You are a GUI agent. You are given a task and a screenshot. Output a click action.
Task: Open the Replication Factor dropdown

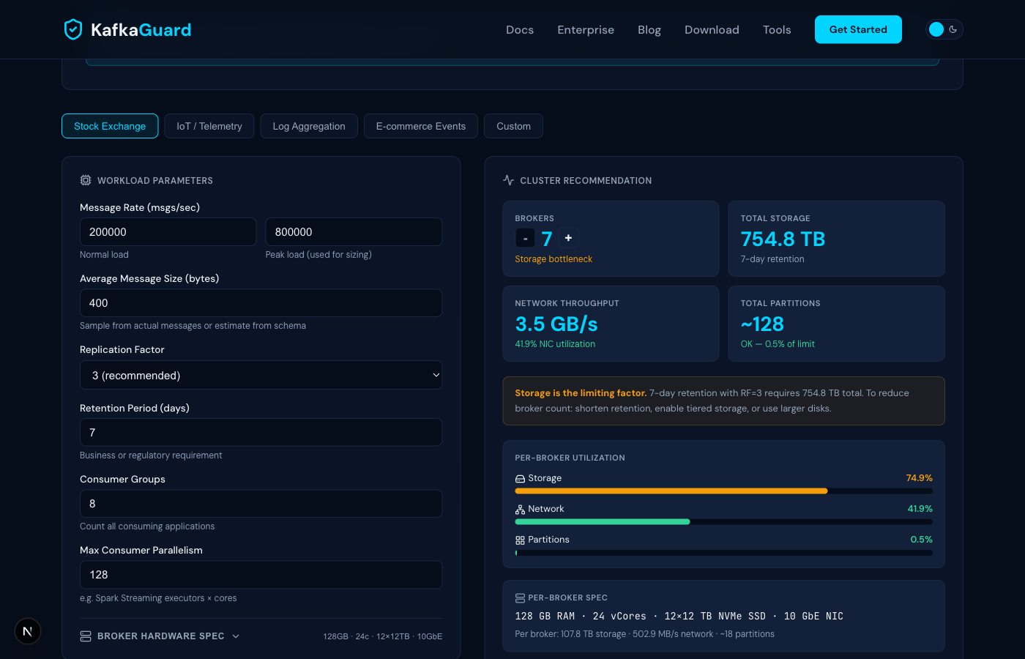(x=261, y=375)
